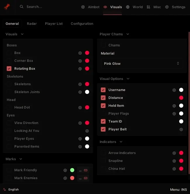Open settings gear for View Direction
Viewport: 190px width, 194px height.
pos(80,123)
